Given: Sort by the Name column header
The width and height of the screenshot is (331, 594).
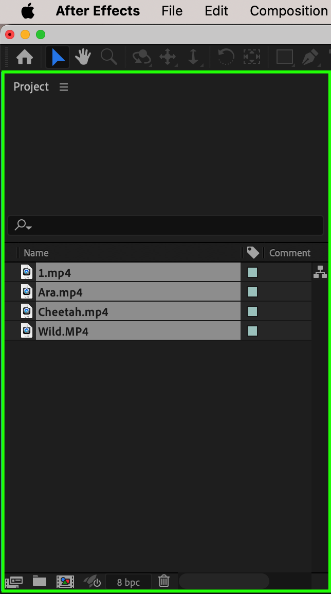Looking at the screenshot, I should (36, 253).
